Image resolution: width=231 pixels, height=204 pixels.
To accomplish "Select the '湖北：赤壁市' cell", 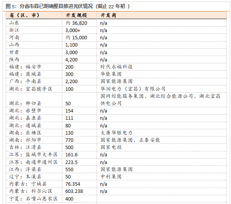I will [x=25, y=111].
